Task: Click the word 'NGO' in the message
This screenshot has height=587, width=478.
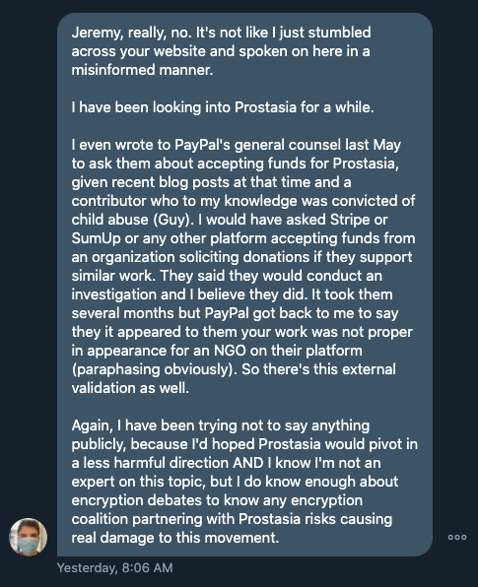Action: [x=230, y=351]
